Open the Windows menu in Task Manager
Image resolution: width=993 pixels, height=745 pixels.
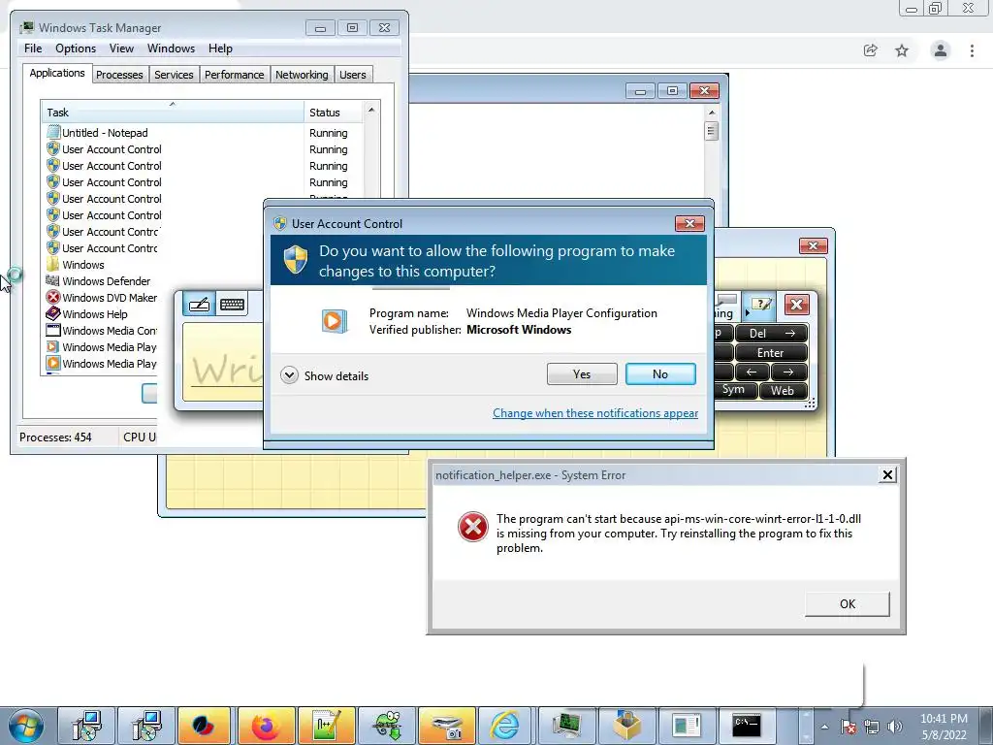coord(171,49)
